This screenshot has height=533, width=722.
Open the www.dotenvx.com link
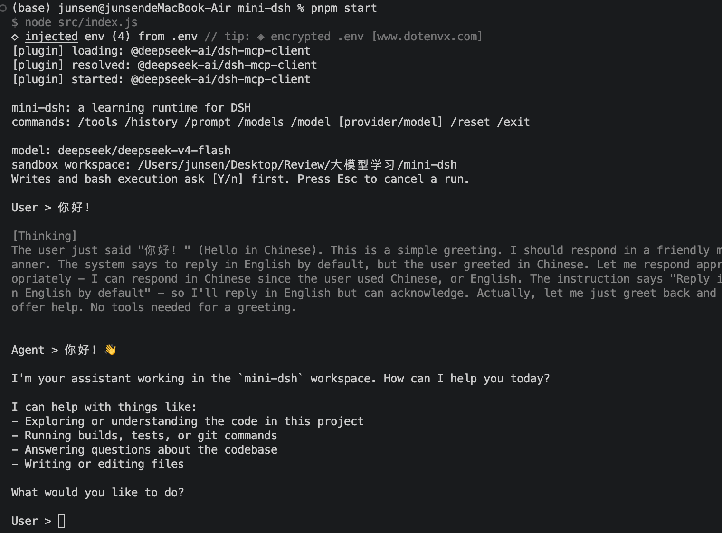pyautogui.click(x=427, y=37)
